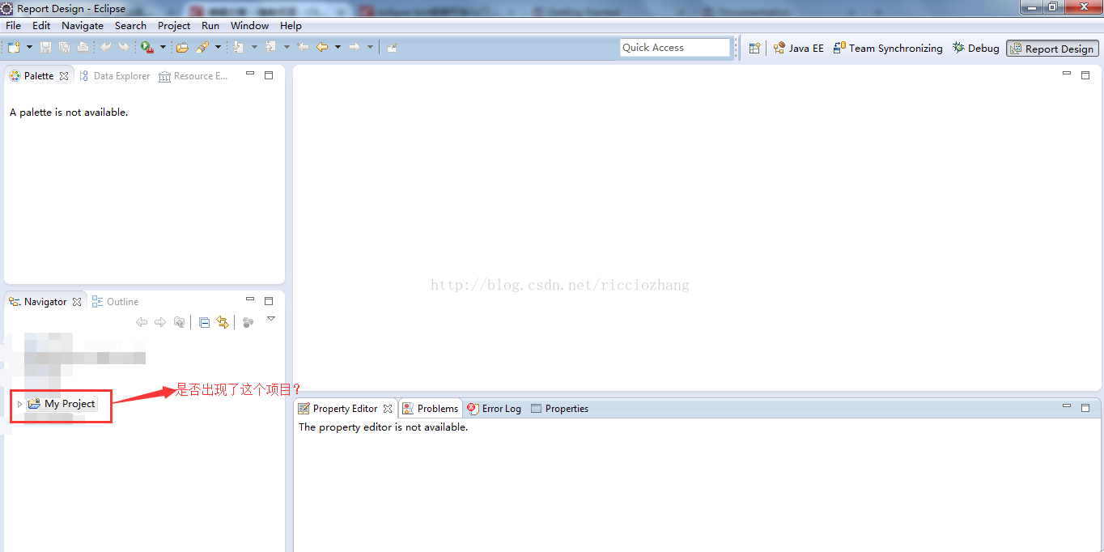Click the Last Edit Location toolbar icon
1104x552 pixels.
coord(303,47)
